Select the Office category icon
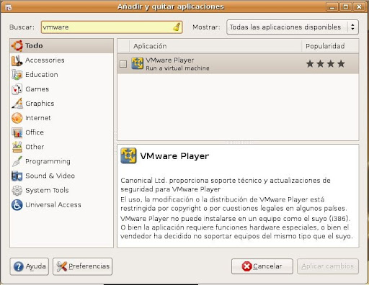This screenshot has width=369, height=285. point(17,132)
